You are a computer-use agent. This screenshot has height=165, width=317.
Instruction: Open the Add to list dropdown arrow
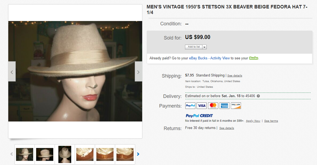tap(205, 47)
